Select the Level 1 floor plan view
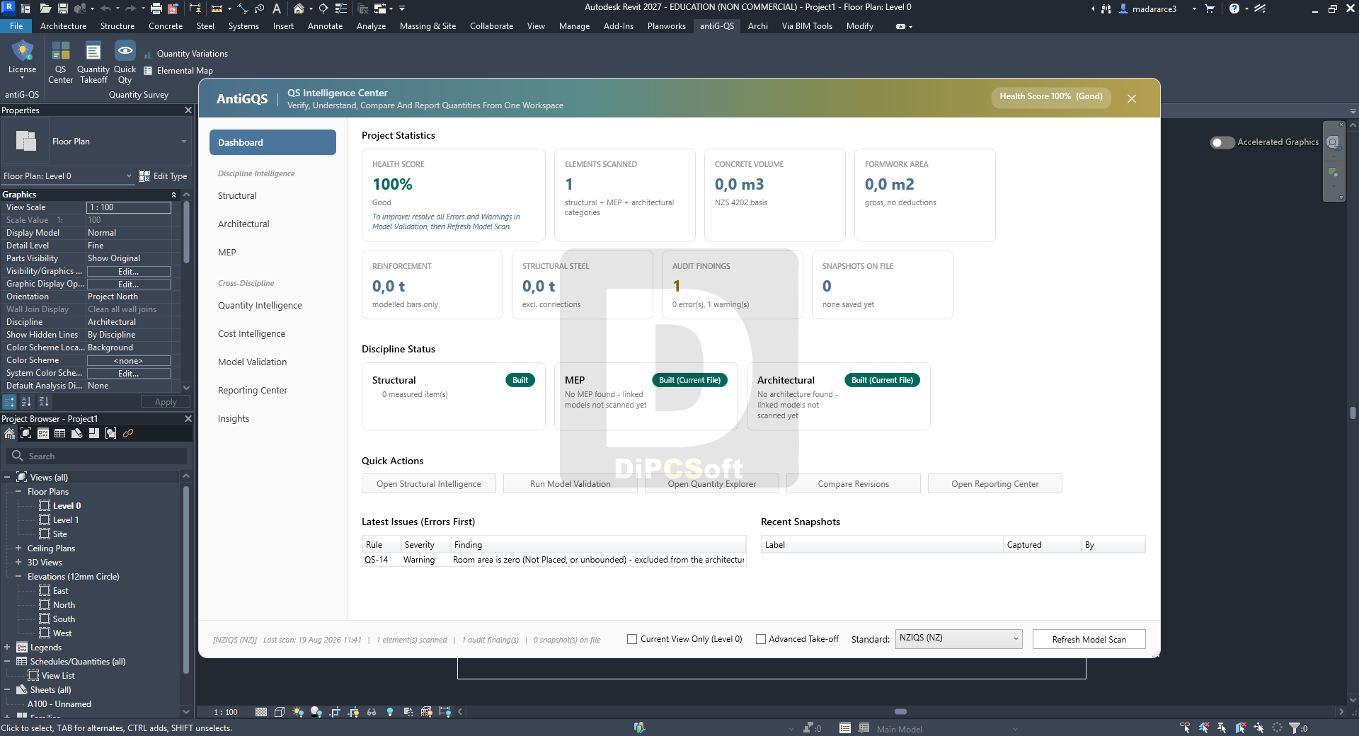 pyautogui.click(x=66, y=520)
